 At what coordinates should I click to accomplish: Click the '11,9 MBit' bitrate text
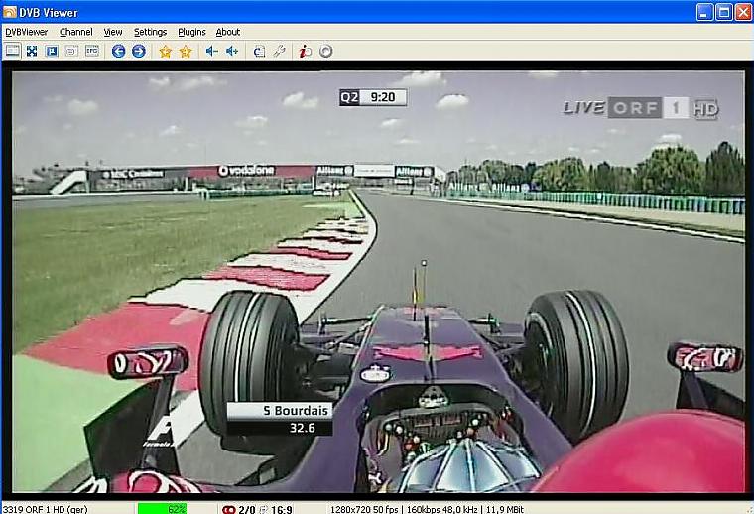[x=504, y=509]
